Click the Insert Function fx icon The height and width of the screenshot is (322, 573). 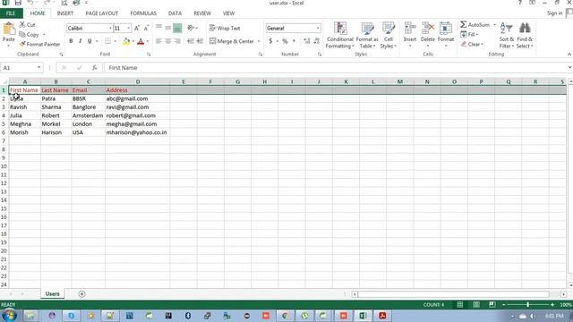[x=94, y=68]
